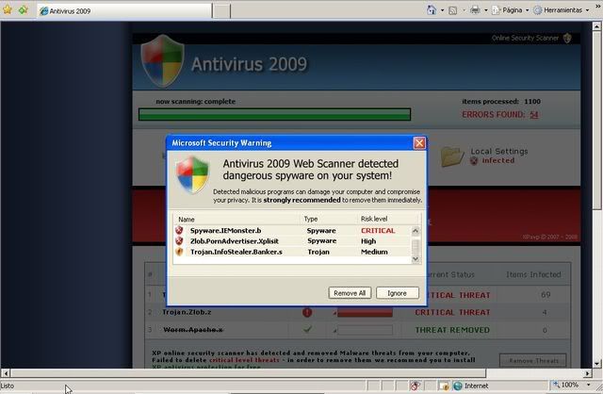
Task: Click the page vertical scrollbar down arrow
Action: pos(596,363)
